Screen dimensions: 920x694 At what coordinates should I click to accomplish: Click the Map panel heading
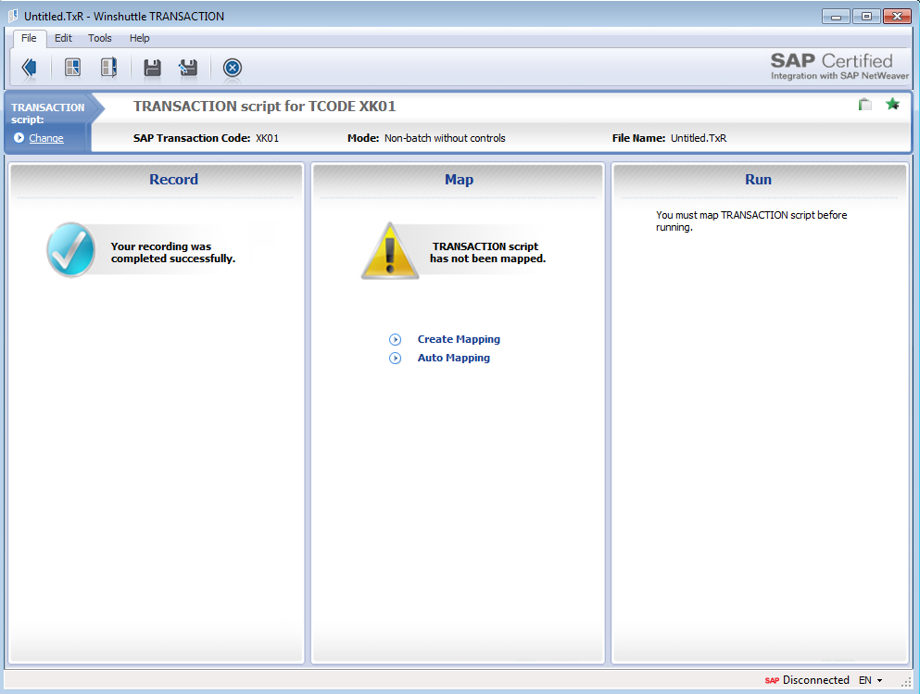[x=459, y=180]
